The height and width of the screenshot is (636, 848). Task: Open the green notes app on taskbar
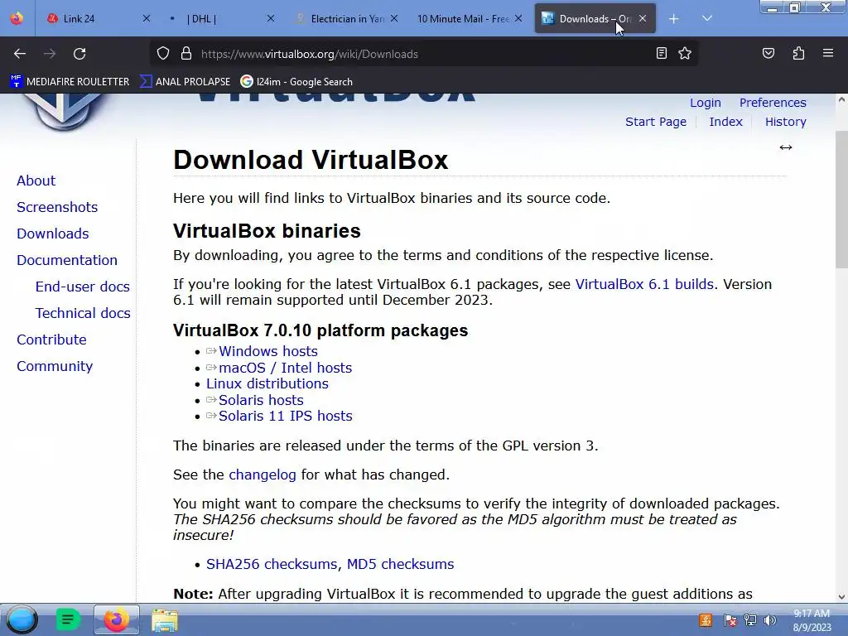[68, 619]
